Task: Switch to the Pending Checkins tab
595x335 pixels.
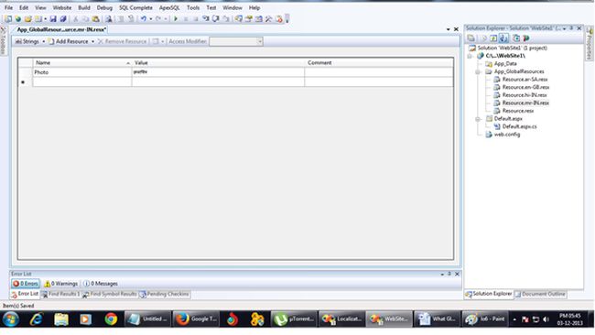Action: coord(164,294)
